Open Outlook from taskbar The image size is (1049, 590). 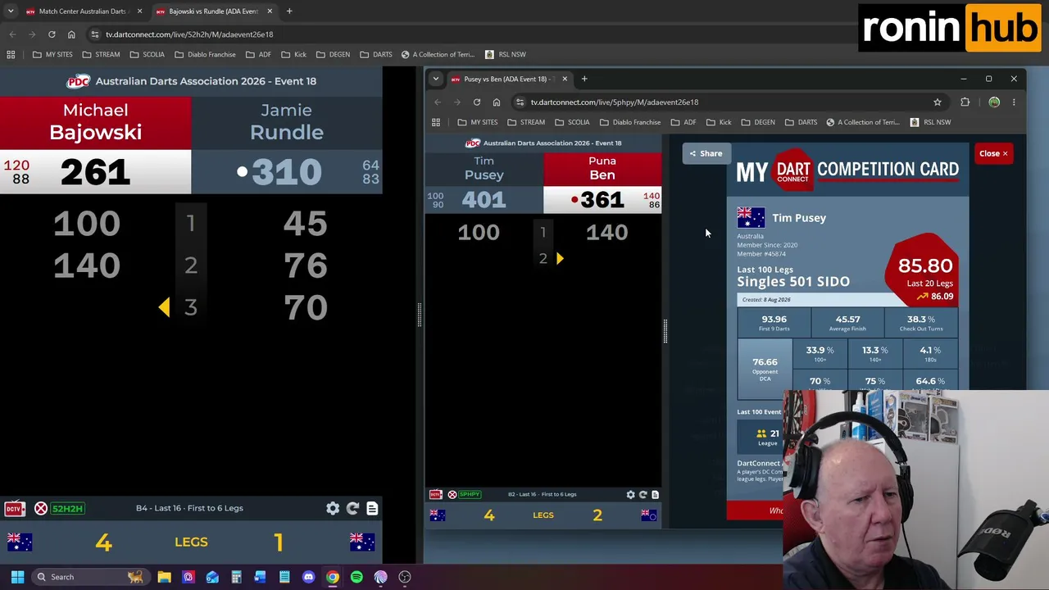pyautogui.click(x=212, y=577)
